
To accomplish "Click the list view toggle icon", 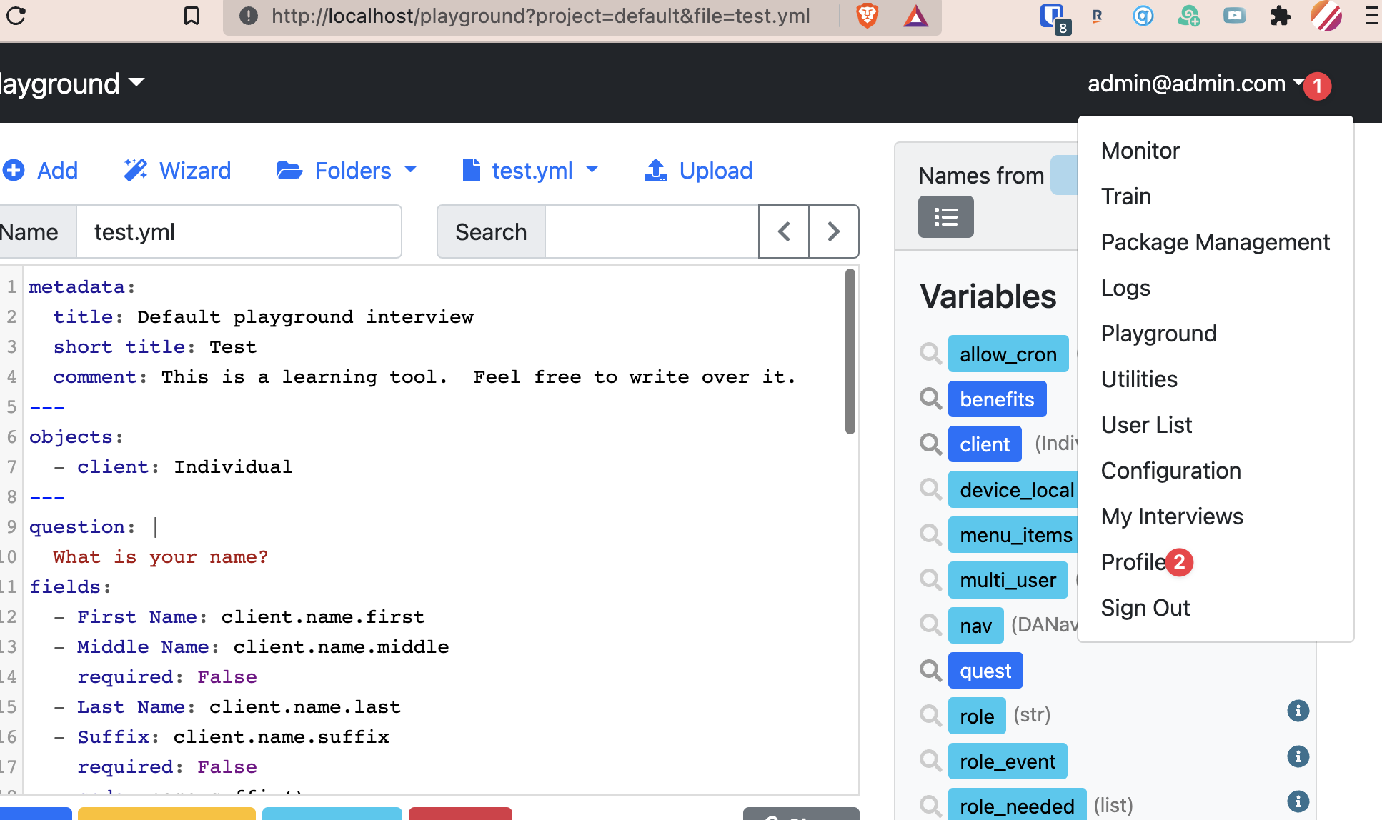I will (945, 216).
